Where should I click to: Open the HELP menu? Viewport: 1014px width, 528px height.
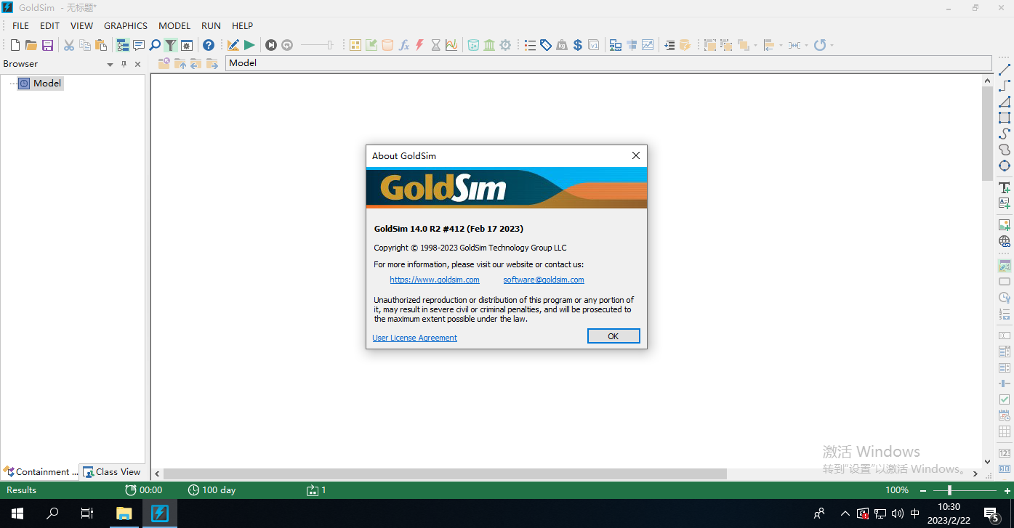click(242, 25)
